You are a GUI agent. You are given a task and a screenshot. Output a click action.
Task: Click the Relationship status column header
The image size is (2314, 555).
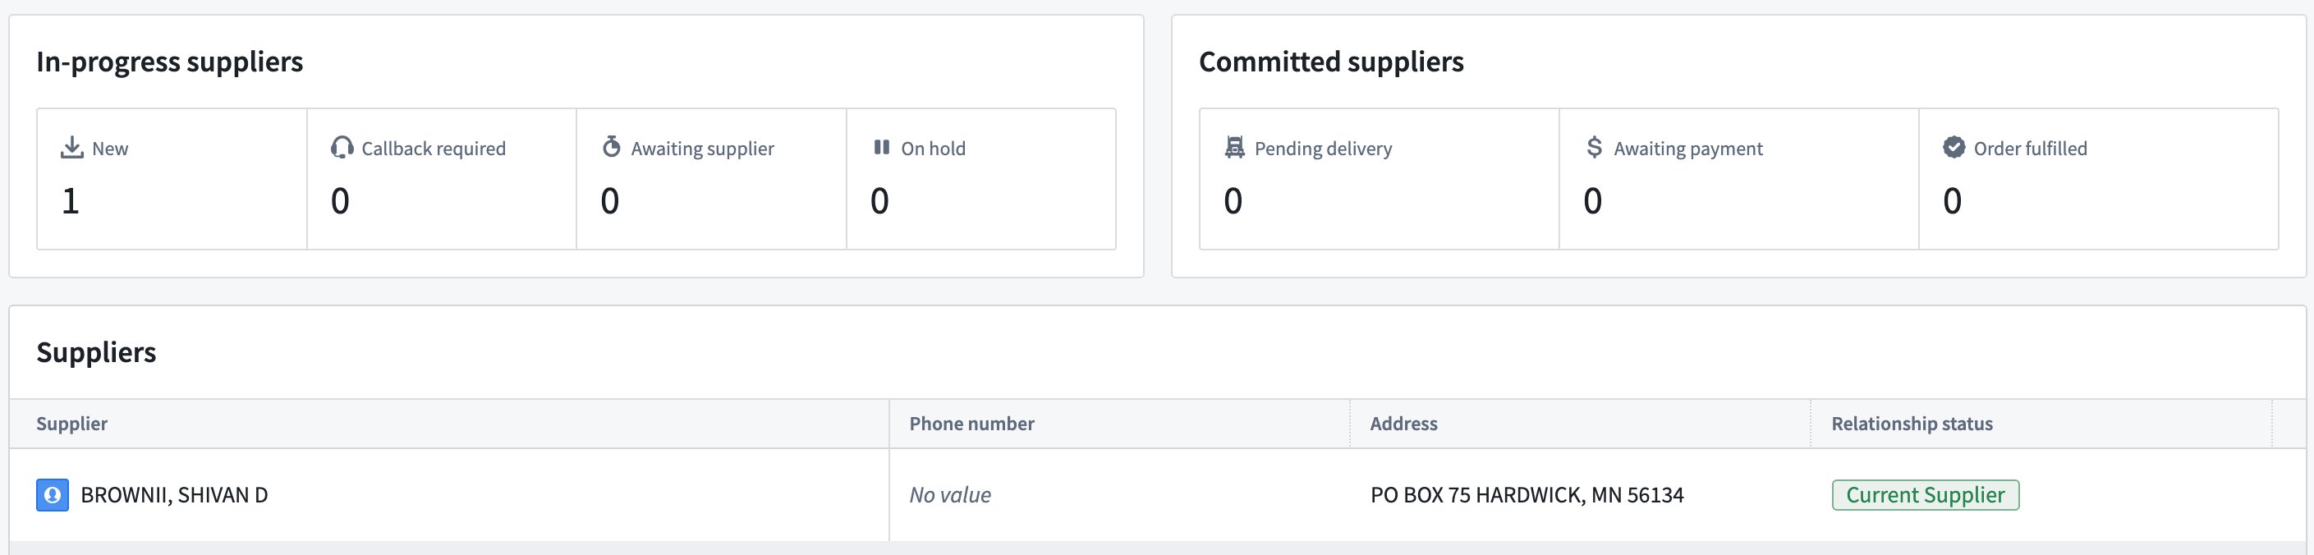coord(1912,424)
